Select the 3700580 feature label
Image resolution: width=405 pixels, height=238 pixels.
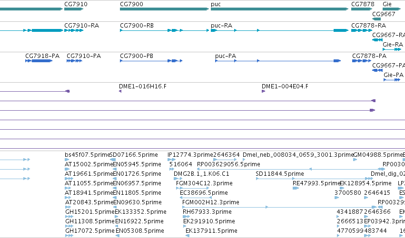pyautogui.click(x=348, y=193)
